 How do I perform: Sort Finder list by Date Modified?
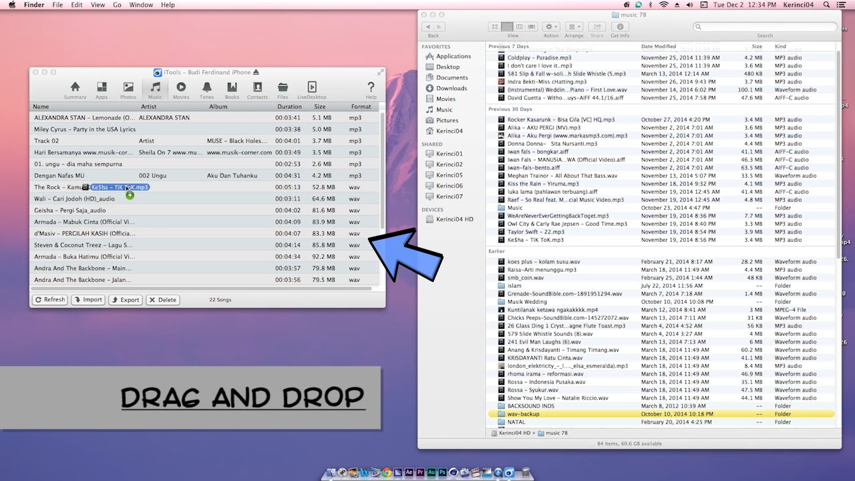tap(659, 47)
